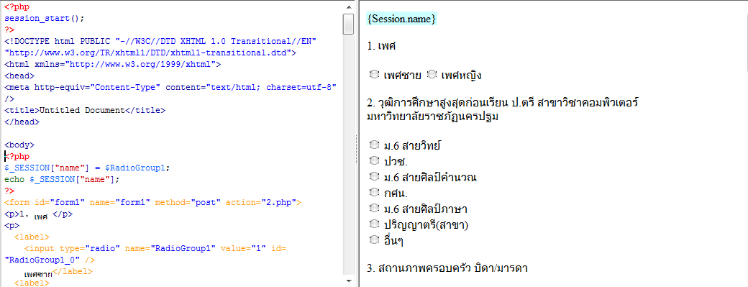Click the <p>1. เพศ </p> code line
This screenshot has height=287, width=748.
coord(38,214)
